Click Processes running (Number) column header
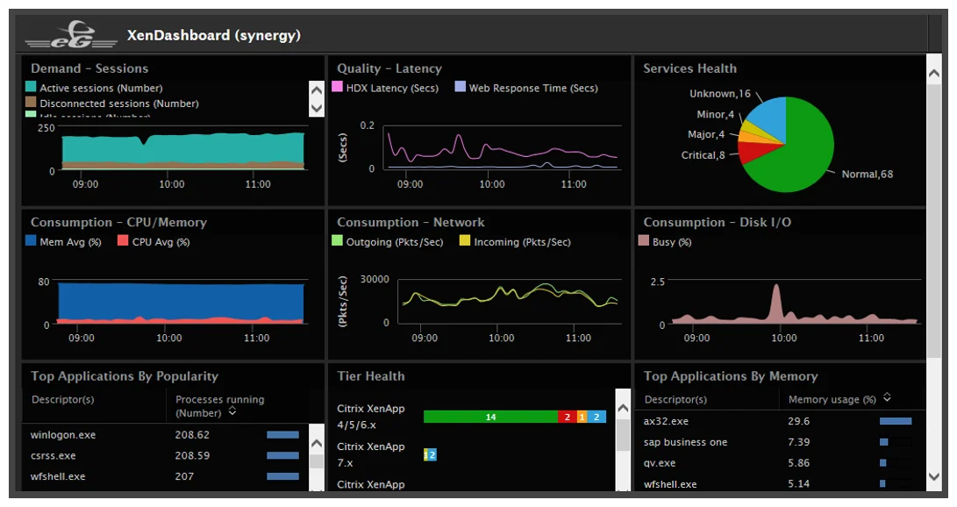 point(219,406)
